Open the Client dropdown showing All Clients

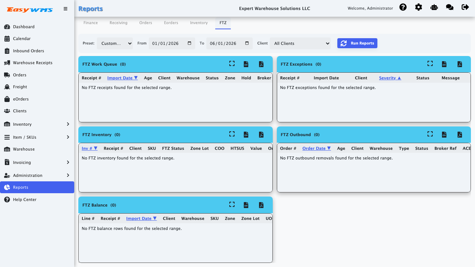click(x=300, y=43)
